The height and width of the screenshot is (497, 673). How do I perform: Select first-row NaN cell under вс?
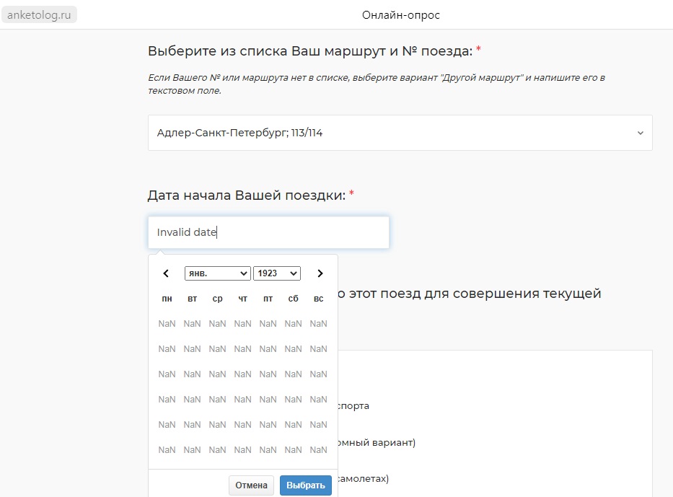point(318,324)
